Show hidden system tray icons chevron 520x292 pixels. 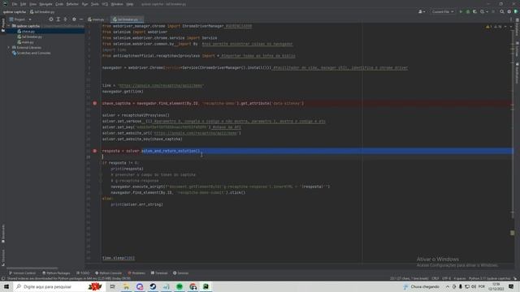[448, 286]
